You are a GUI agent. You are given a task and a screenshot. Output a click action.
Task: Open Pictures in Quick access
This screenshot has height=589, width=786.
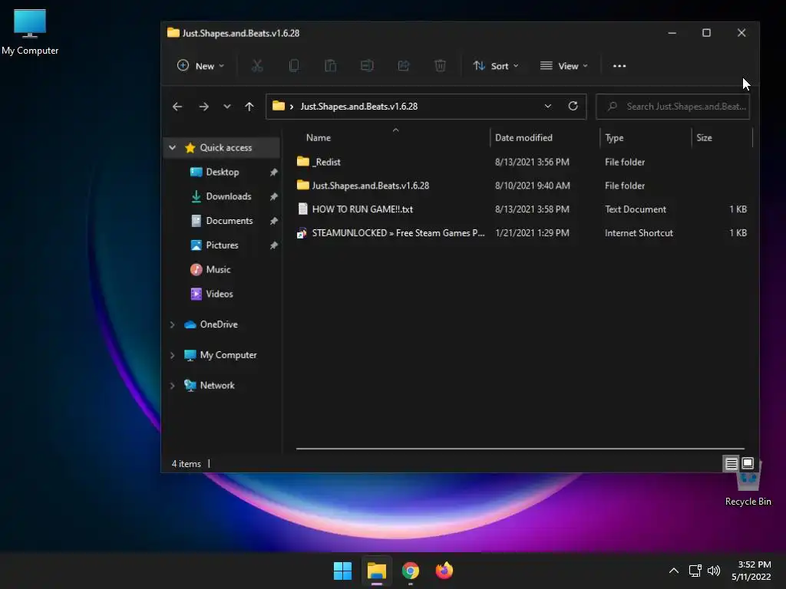pyautogui.click(x=223, y=245)
